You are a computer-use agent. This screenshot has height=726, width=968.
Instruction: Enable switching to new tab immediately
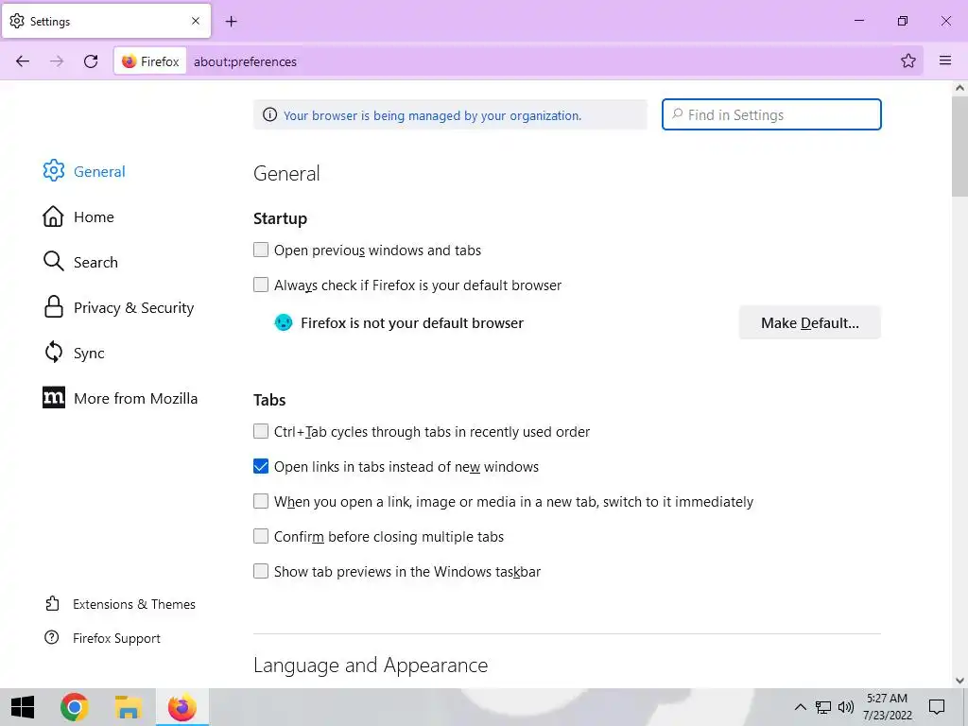click(x=261, y=501)
